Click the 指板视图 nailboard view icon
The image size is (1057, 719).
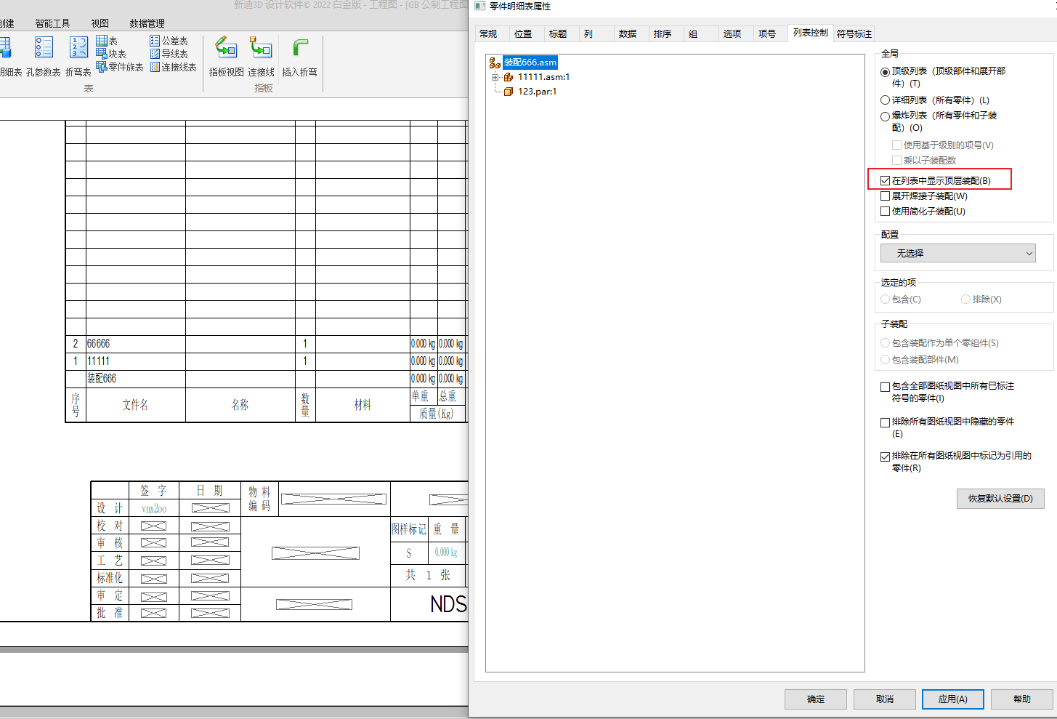(x=226, y=48)
